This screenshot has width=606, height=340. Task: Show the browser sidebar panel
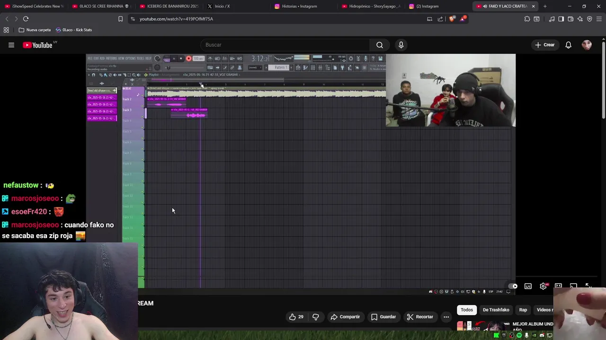(x=561, y=19)
